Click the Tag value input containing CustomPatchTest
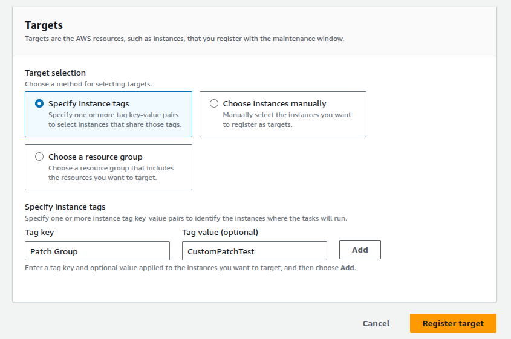 (x=254, y=251)
